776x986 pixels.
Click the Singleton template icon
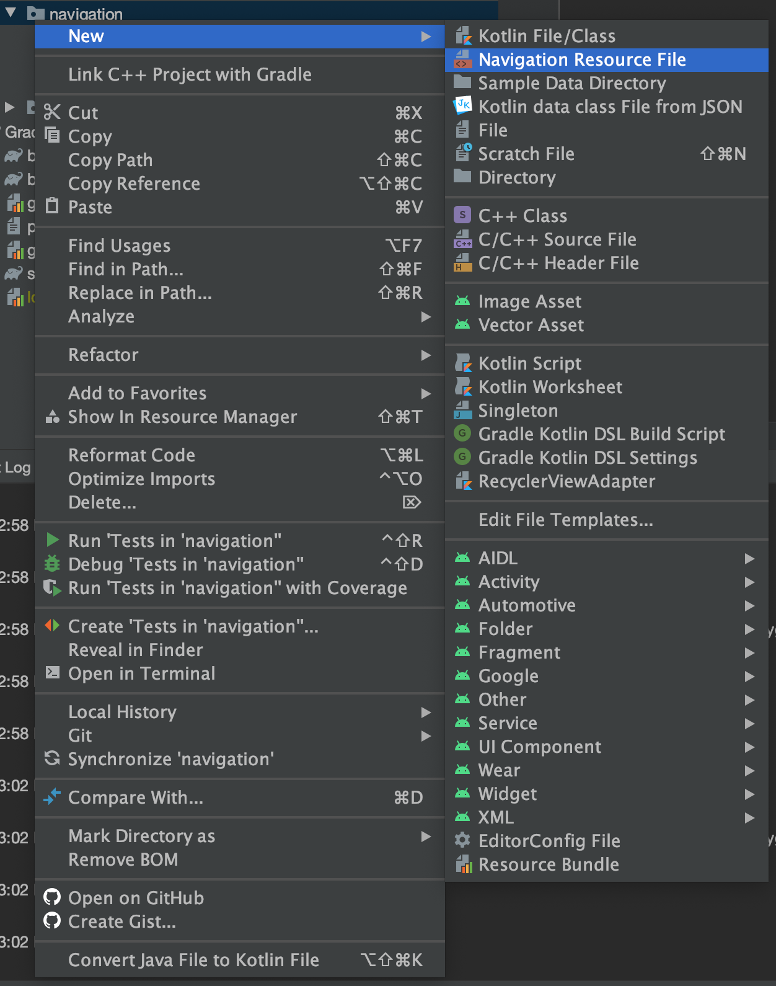[463, 410]
